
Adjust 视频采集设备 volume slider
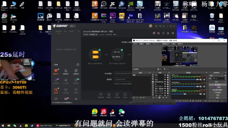click(185, 87)
